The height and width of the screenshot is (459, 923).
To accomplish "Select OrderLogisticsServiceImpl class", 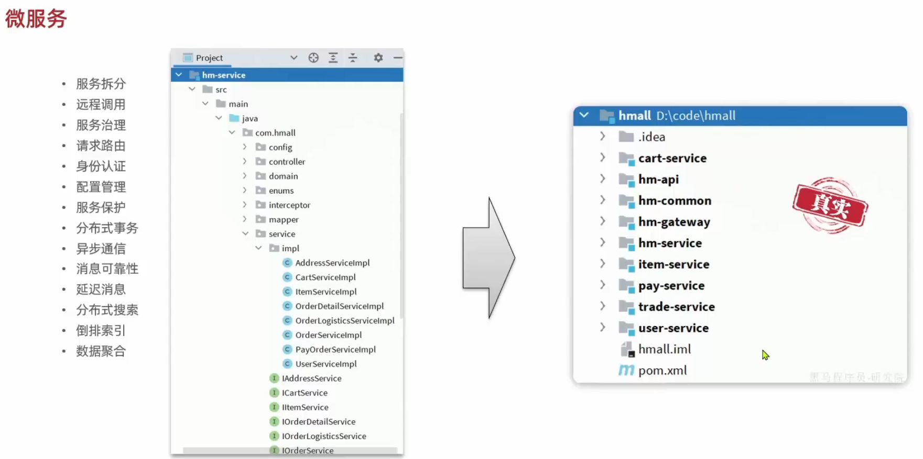I will pyautogui.click(x=344, y=320).
